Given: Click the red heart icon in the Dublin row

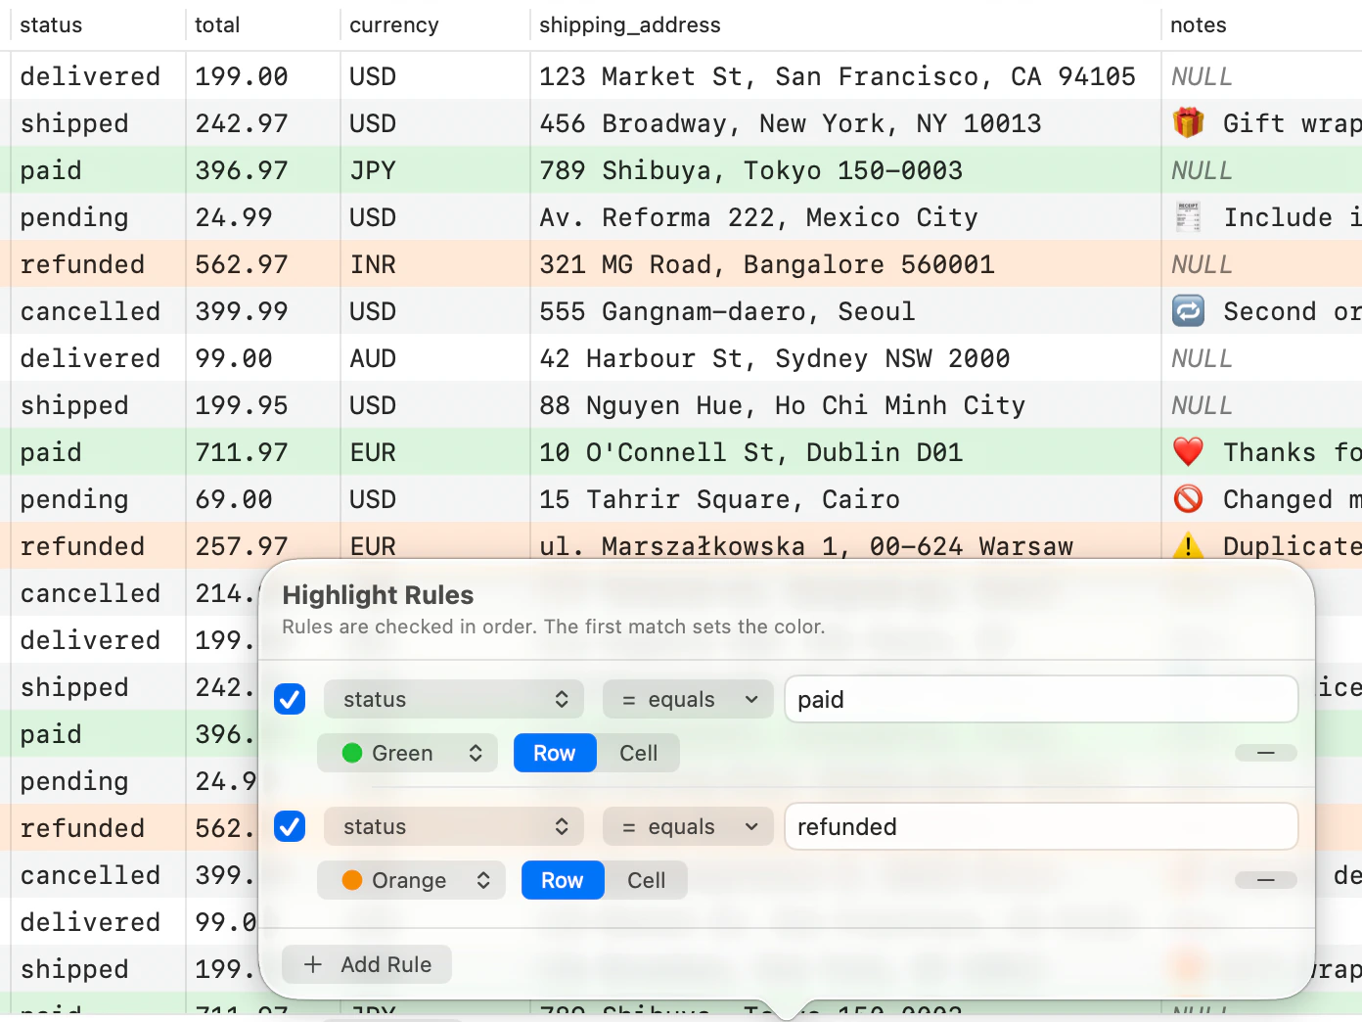Looking at the screenshot, I should (x=1188, y=452).
